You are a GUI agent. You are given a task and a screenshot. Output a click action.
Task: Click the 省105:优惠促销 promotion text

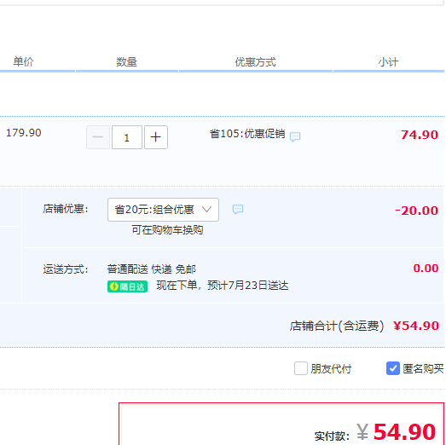pyautogui.click(x=247, y=133)
